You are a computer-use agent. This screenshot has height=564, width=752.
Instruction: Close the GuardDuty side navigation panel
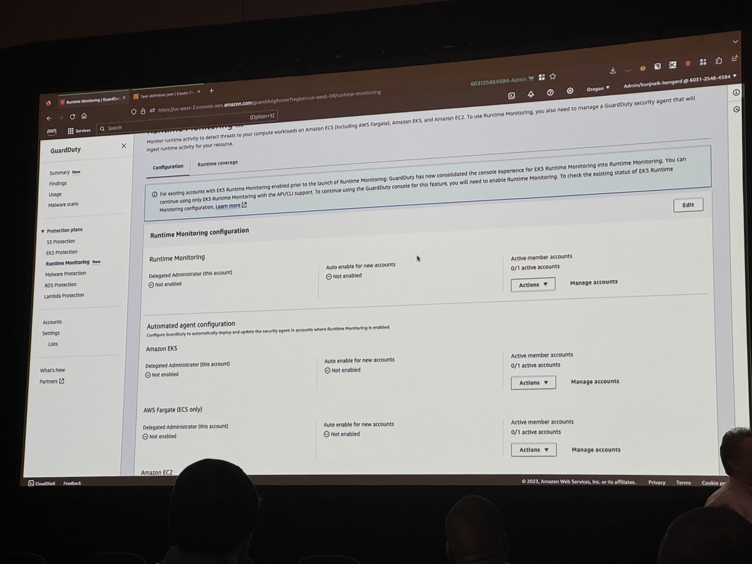point(123,146)
